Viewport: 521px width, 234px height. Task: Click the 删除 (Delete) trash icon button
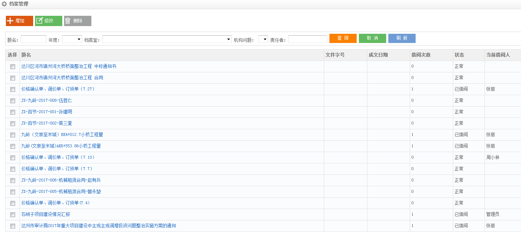[x=77, y=21]
